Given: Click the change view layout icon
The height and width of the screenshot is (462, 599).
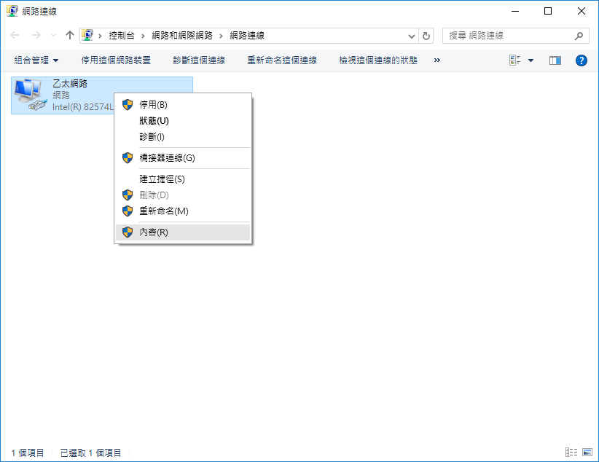Looking at the screenshot, I should coord(516,60).
